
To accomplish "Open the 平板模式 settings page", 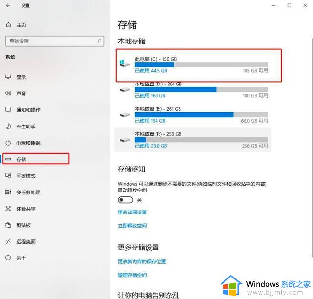I will click(x=26, y=176).
